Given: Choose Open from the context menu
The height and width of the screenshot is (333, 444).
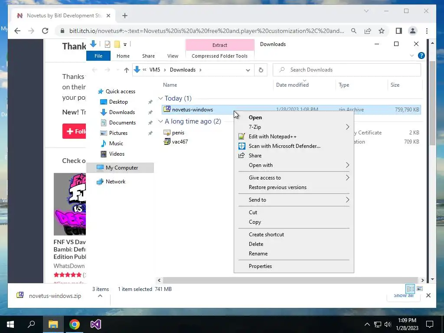Looking at the screenshot, I should pyautogui.click(x=294, y=118).
